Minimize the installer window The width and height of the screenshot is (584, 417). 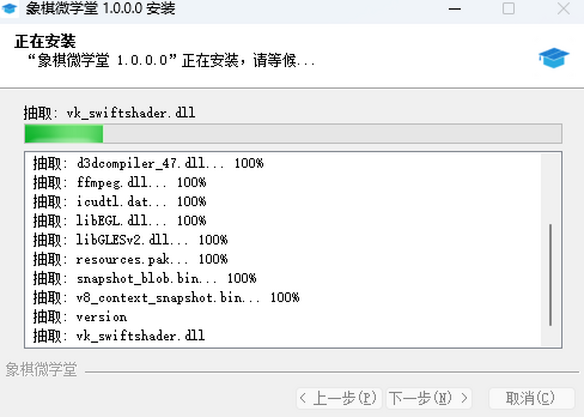454,9
